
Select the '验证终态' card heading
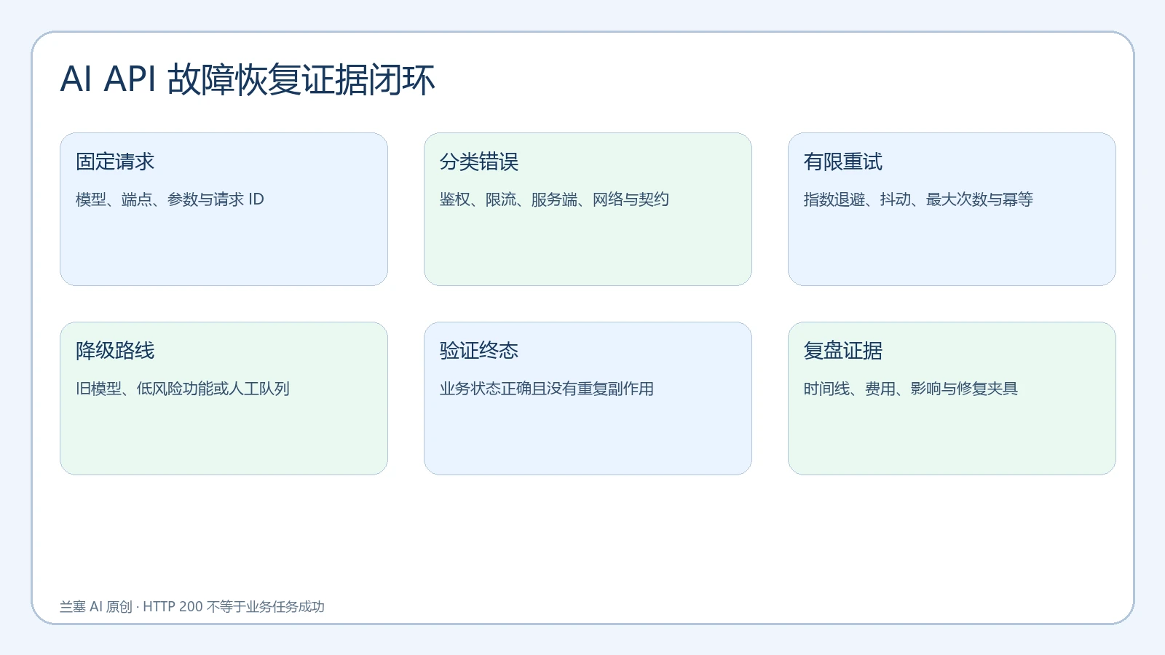[x=479, y=351]
